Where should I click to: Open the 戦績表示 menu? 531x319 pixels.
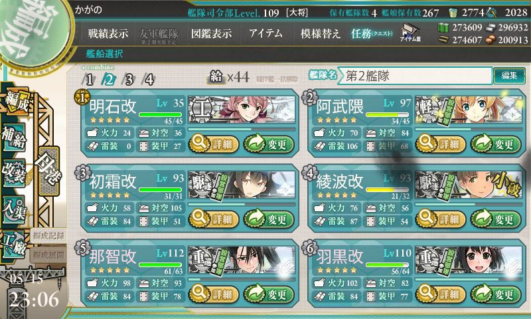(x=108, y=33)
